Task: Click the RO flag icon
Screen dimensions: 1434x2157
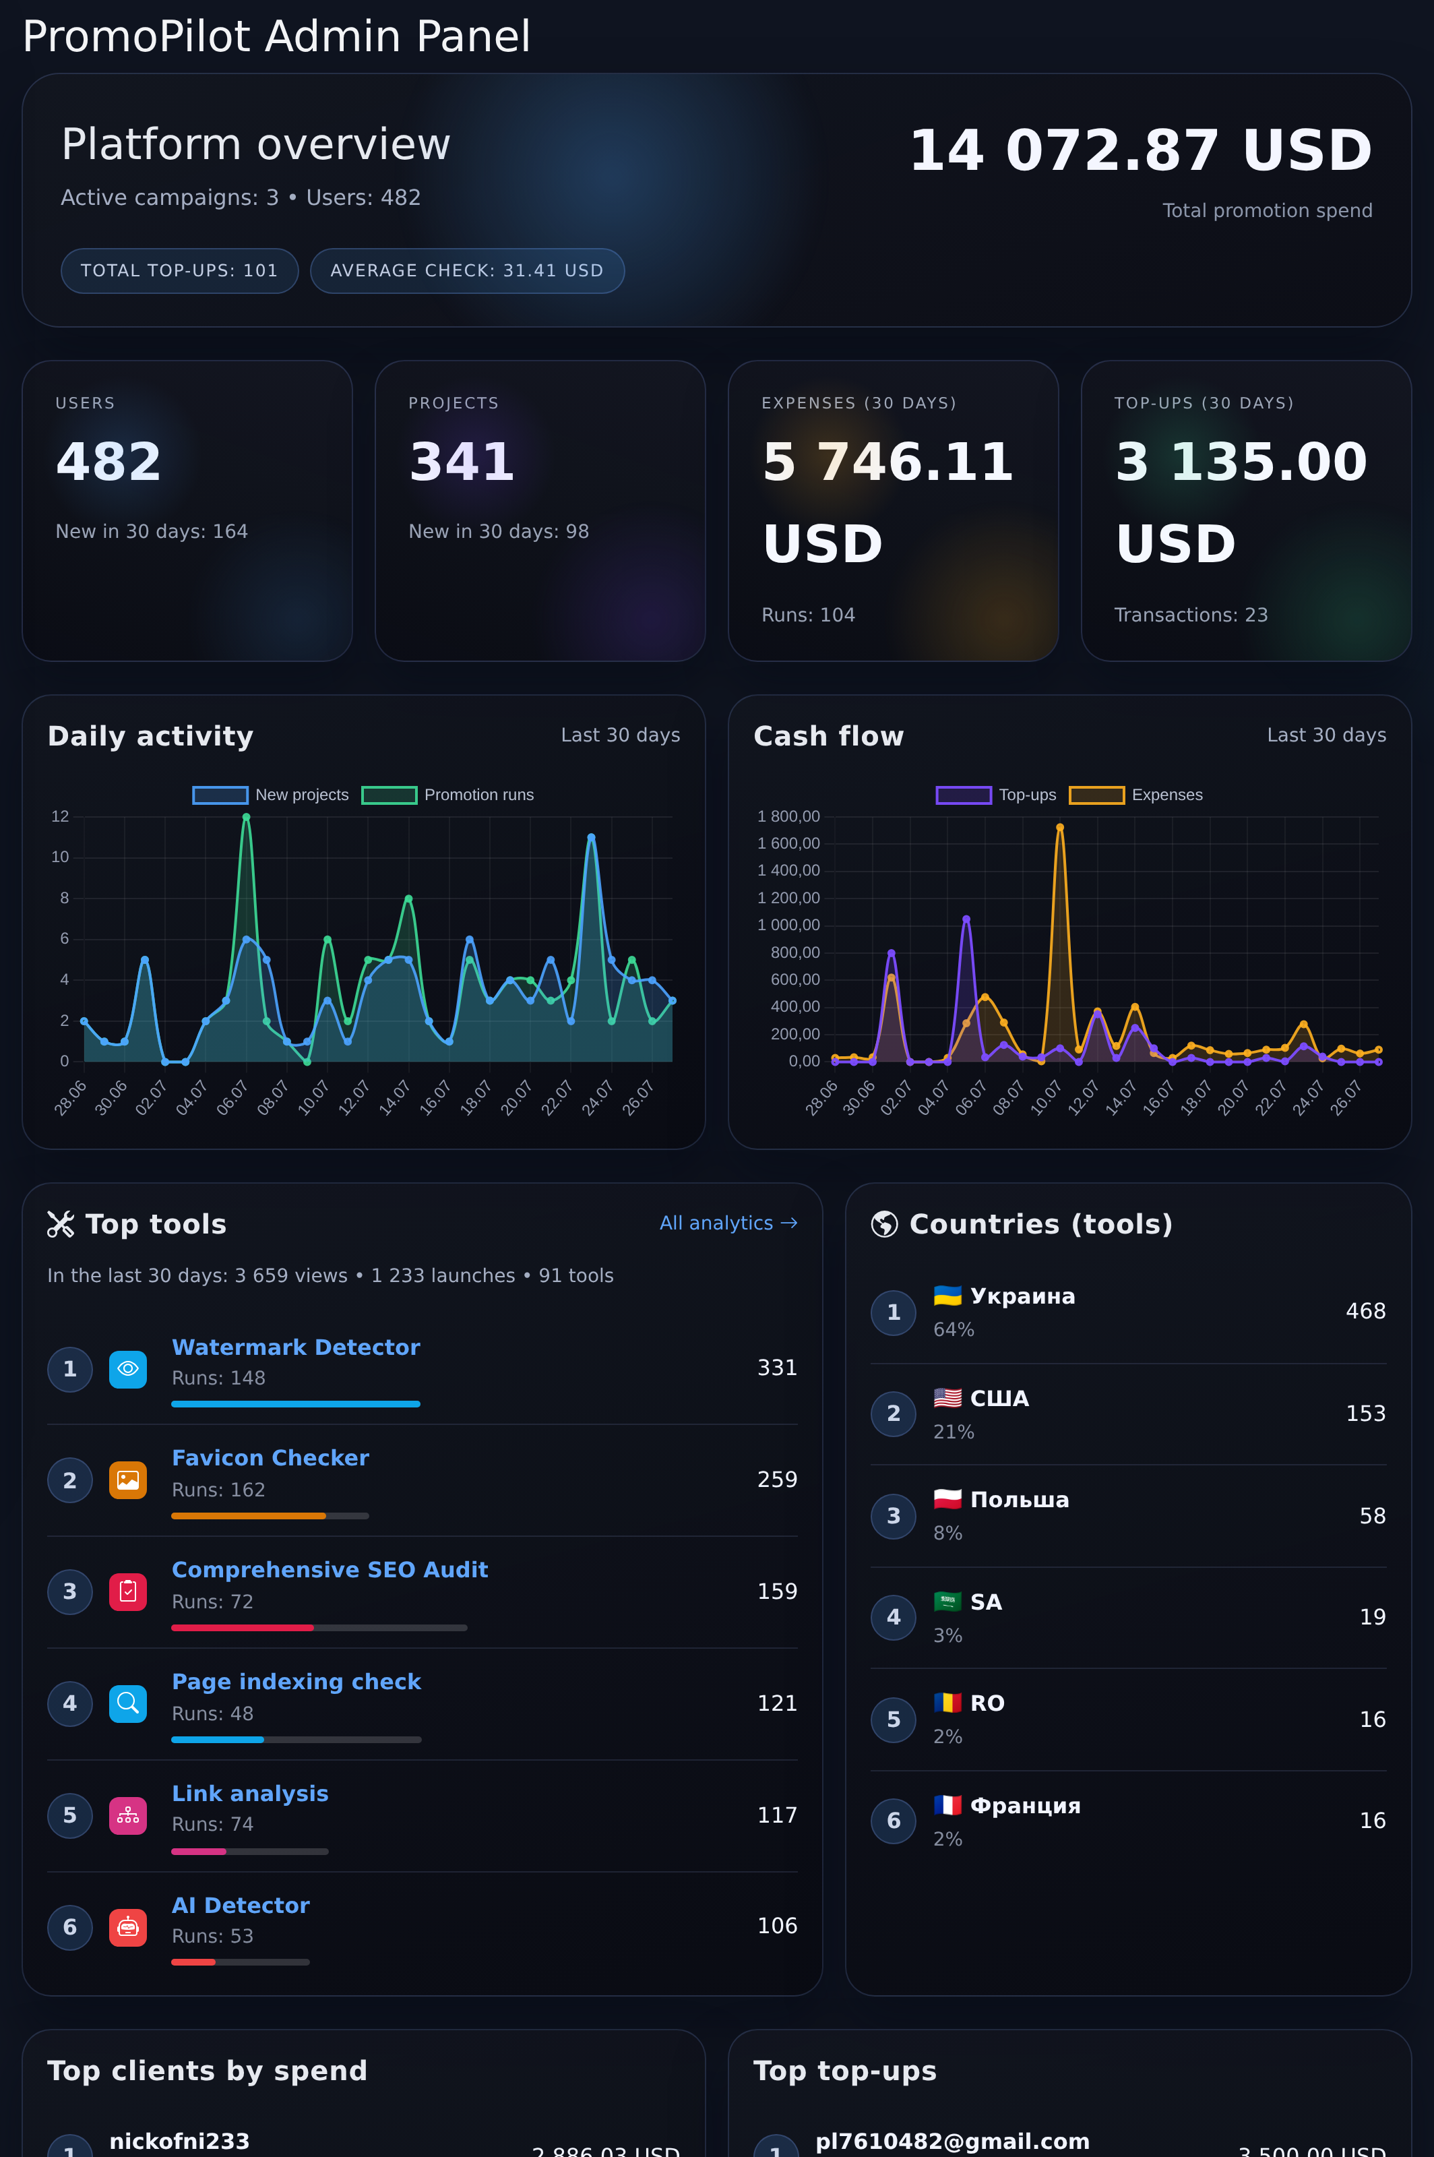Action: pyautogui.click(x=947, y=1703)
